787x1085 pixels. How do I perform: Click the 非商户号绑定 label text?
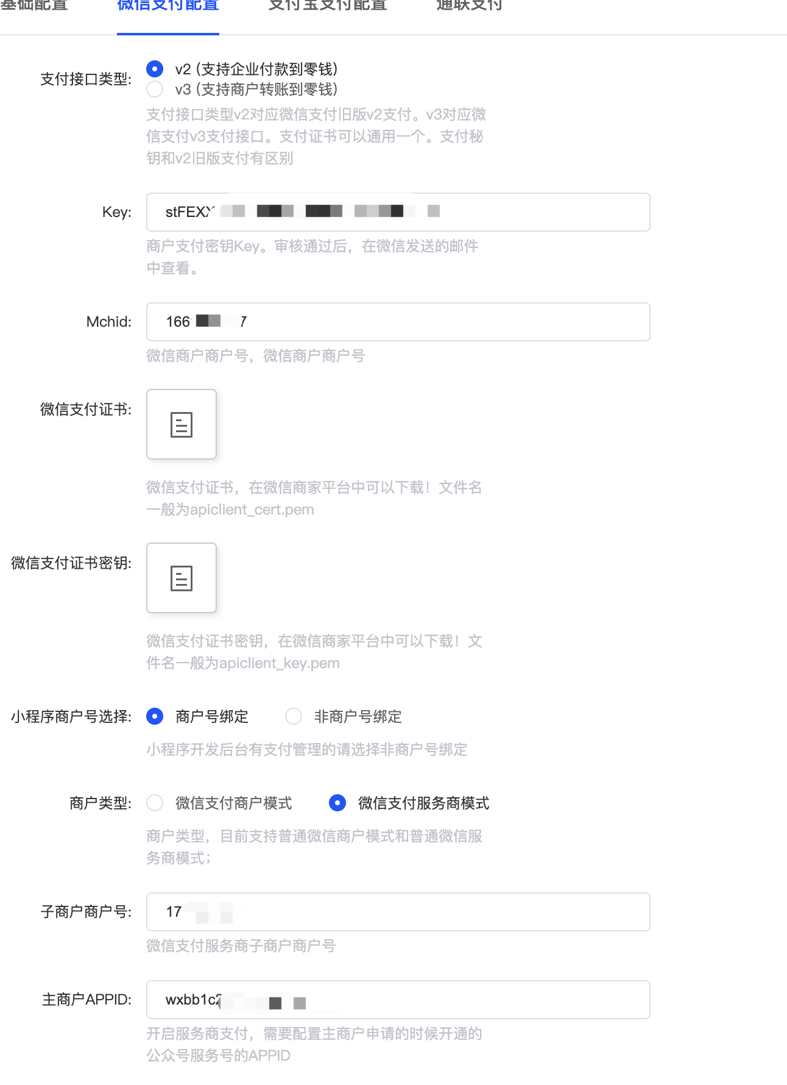click(x=358, y=716)
